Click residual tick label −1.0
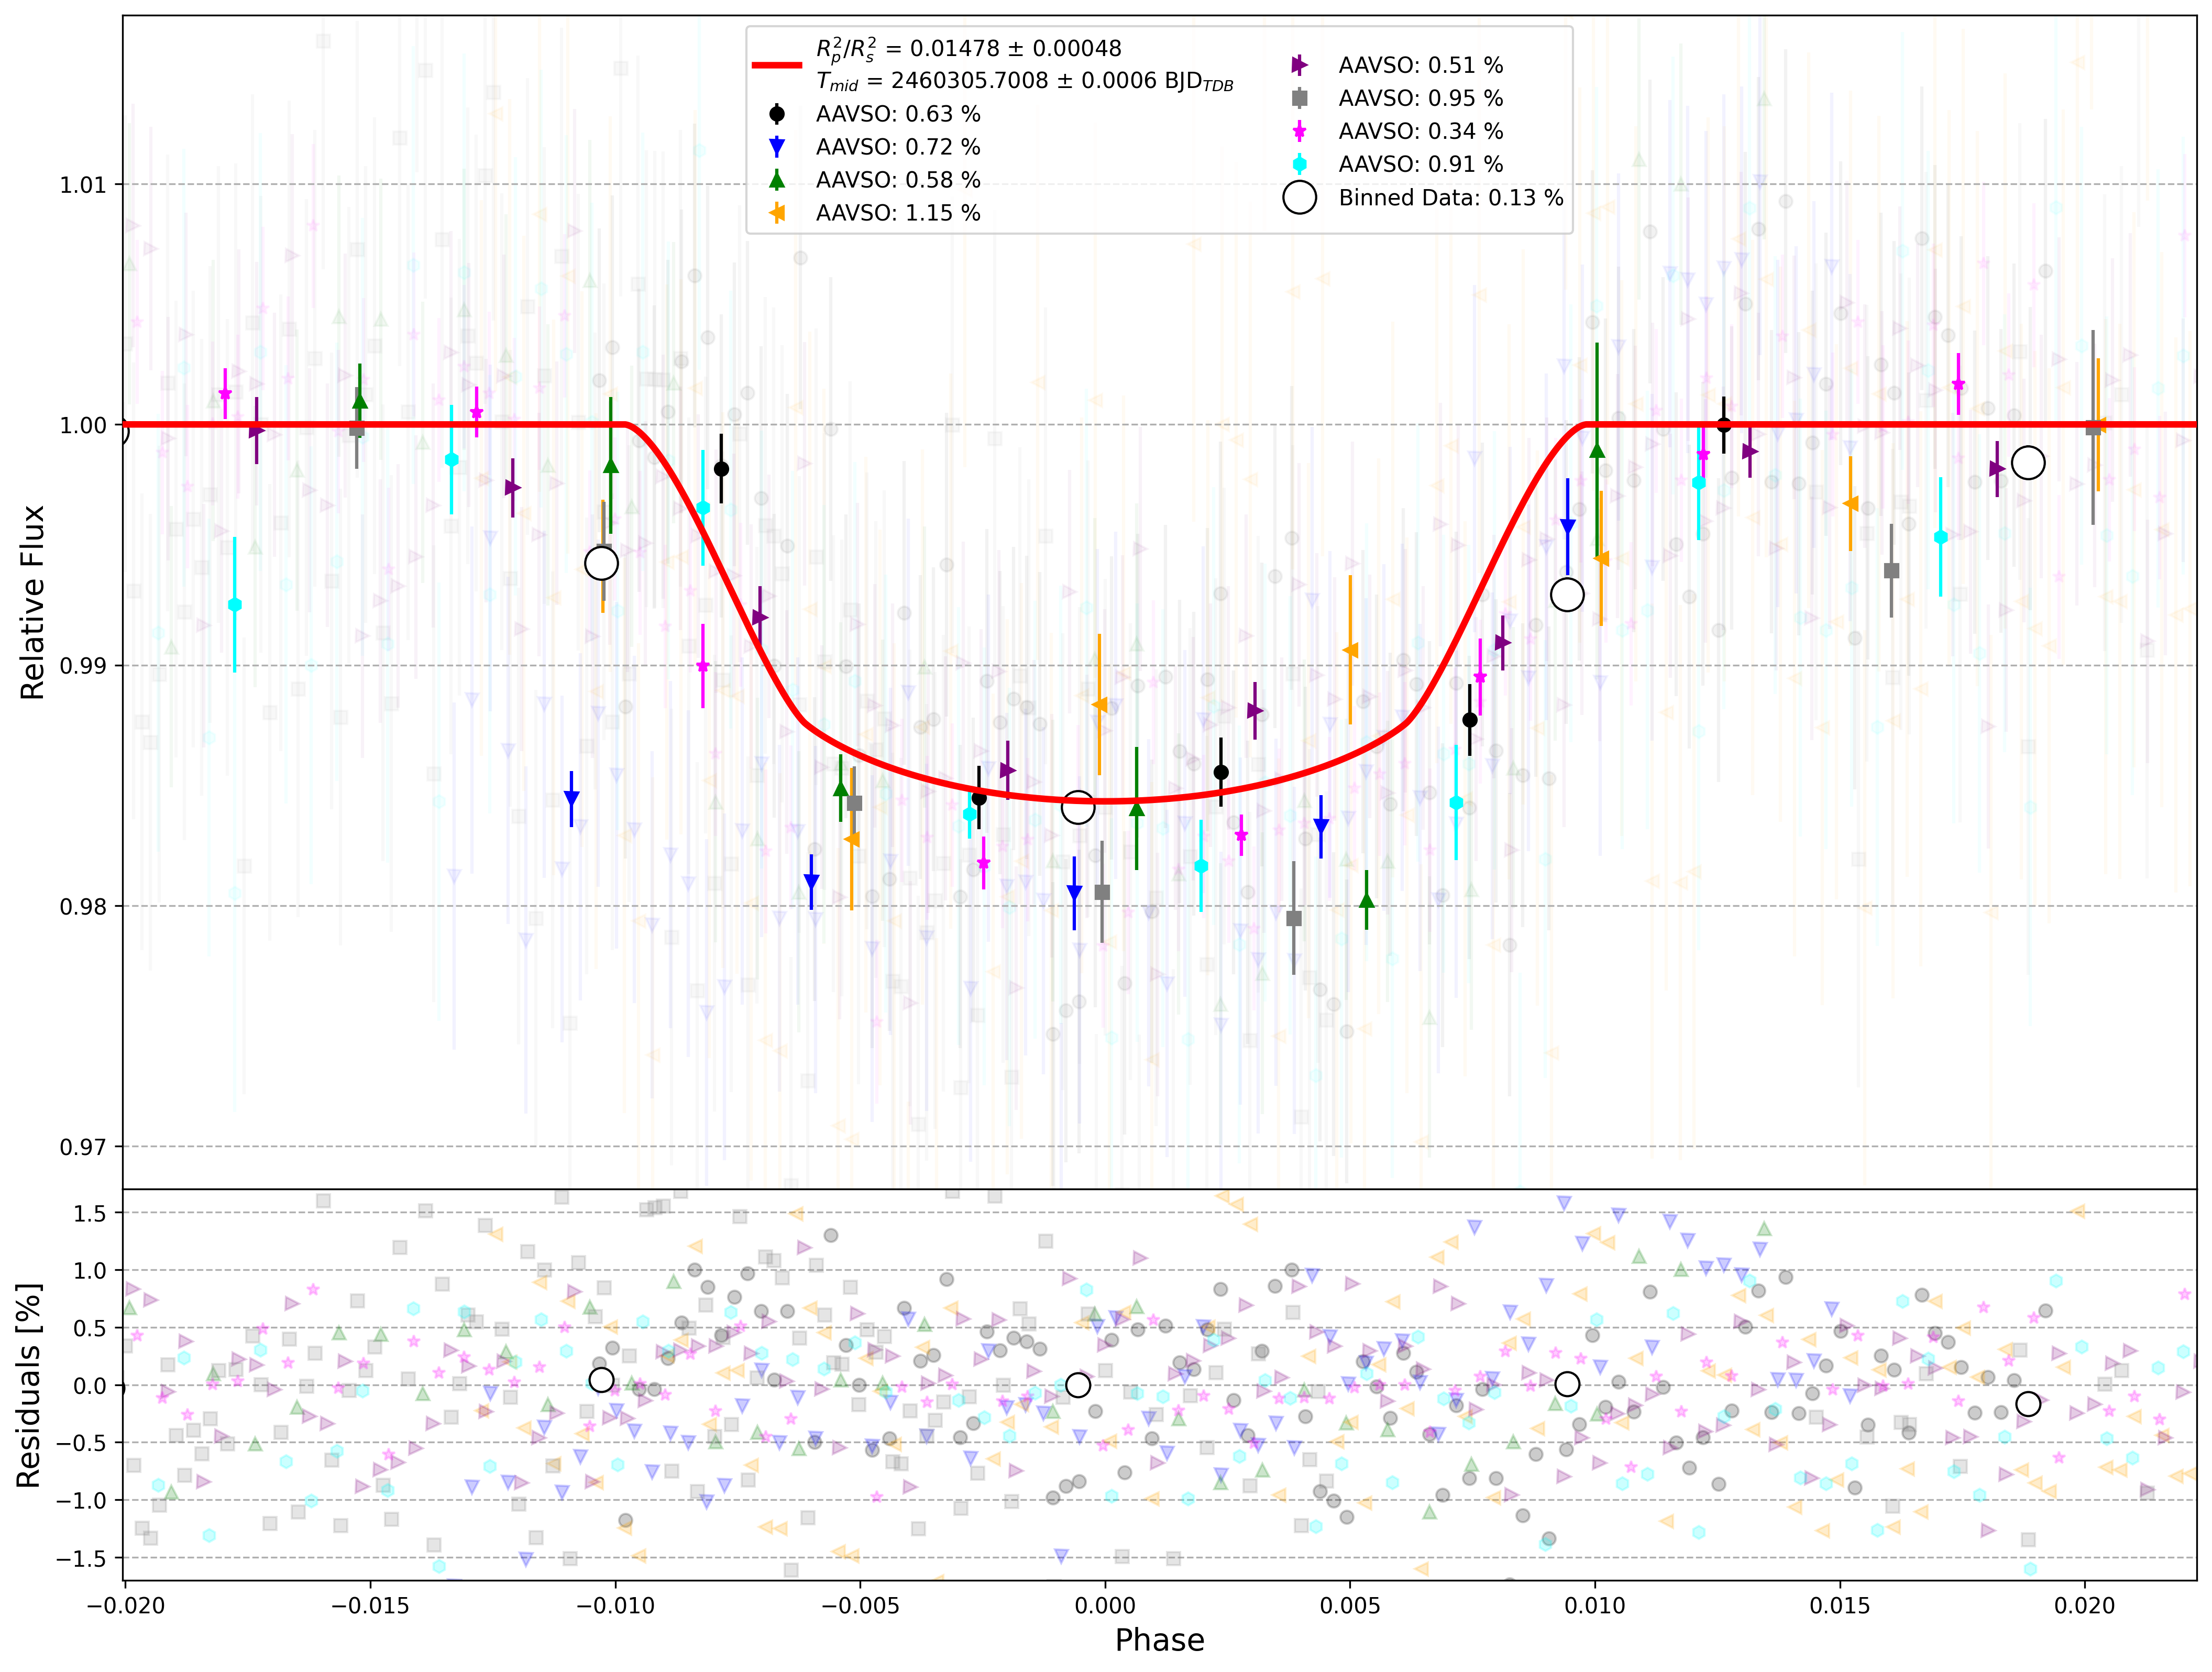The height and width of the screenshot is (1672, 2212). tap(80, 1501)
